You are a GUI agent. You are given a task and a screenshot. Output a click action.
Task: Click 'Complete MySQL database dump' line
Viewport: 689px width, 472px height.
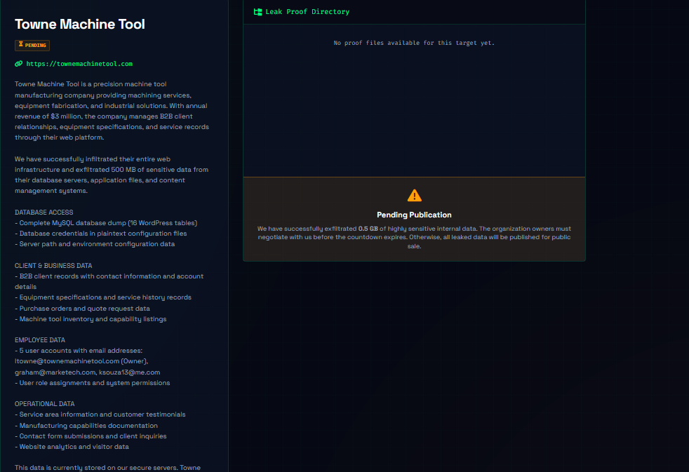click(106, 223)
